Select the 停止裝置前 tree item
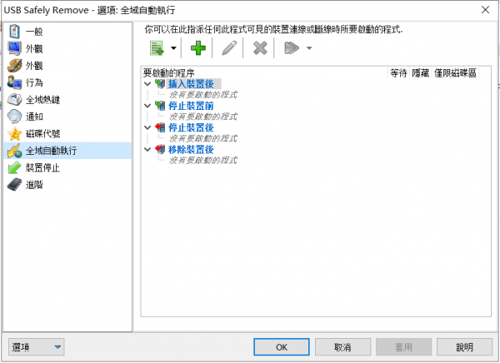 pos(191,106)
